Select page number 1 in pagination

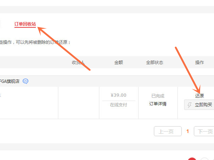coord(188,131)
